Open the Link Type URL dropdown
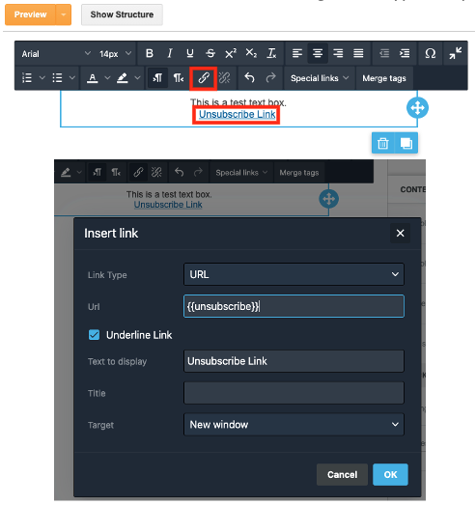Viewport: 476px width, 505px height. [x=294, y=274]
